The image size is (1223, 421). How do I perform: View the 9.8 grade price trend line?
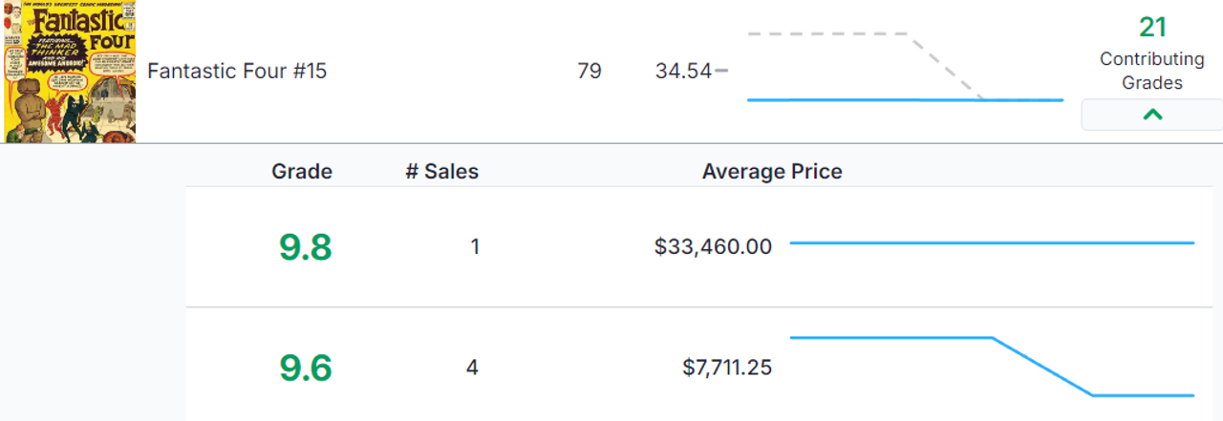tap(992, 243)
